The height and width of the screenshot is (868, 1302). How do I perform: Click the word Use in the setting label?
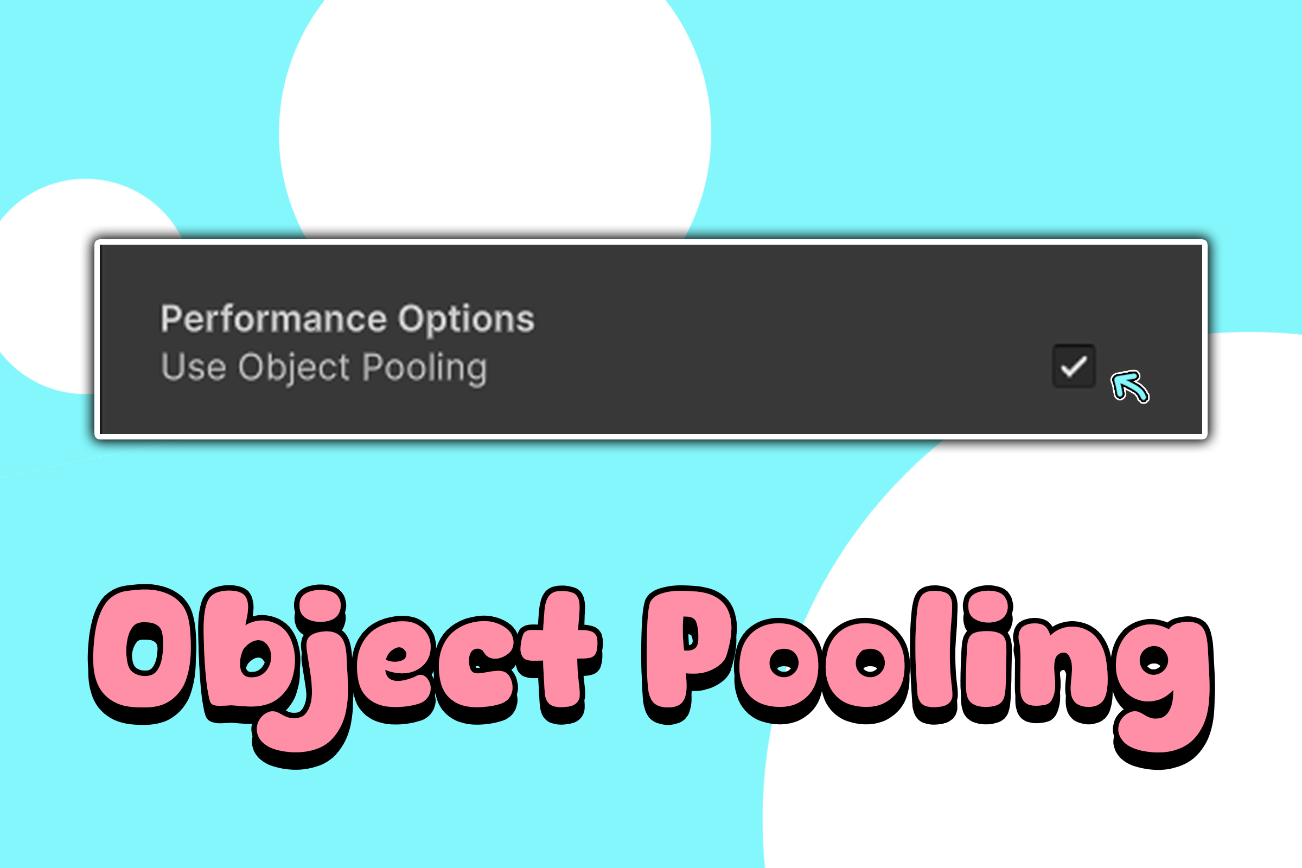point(193,368)
